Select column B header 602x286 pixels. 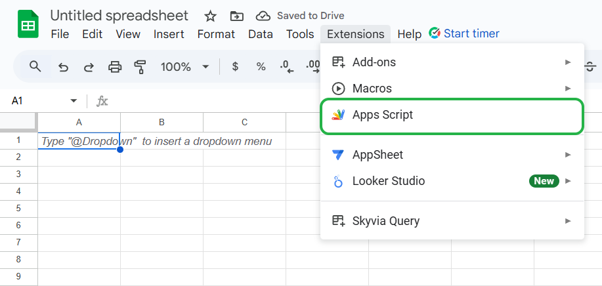161,122
